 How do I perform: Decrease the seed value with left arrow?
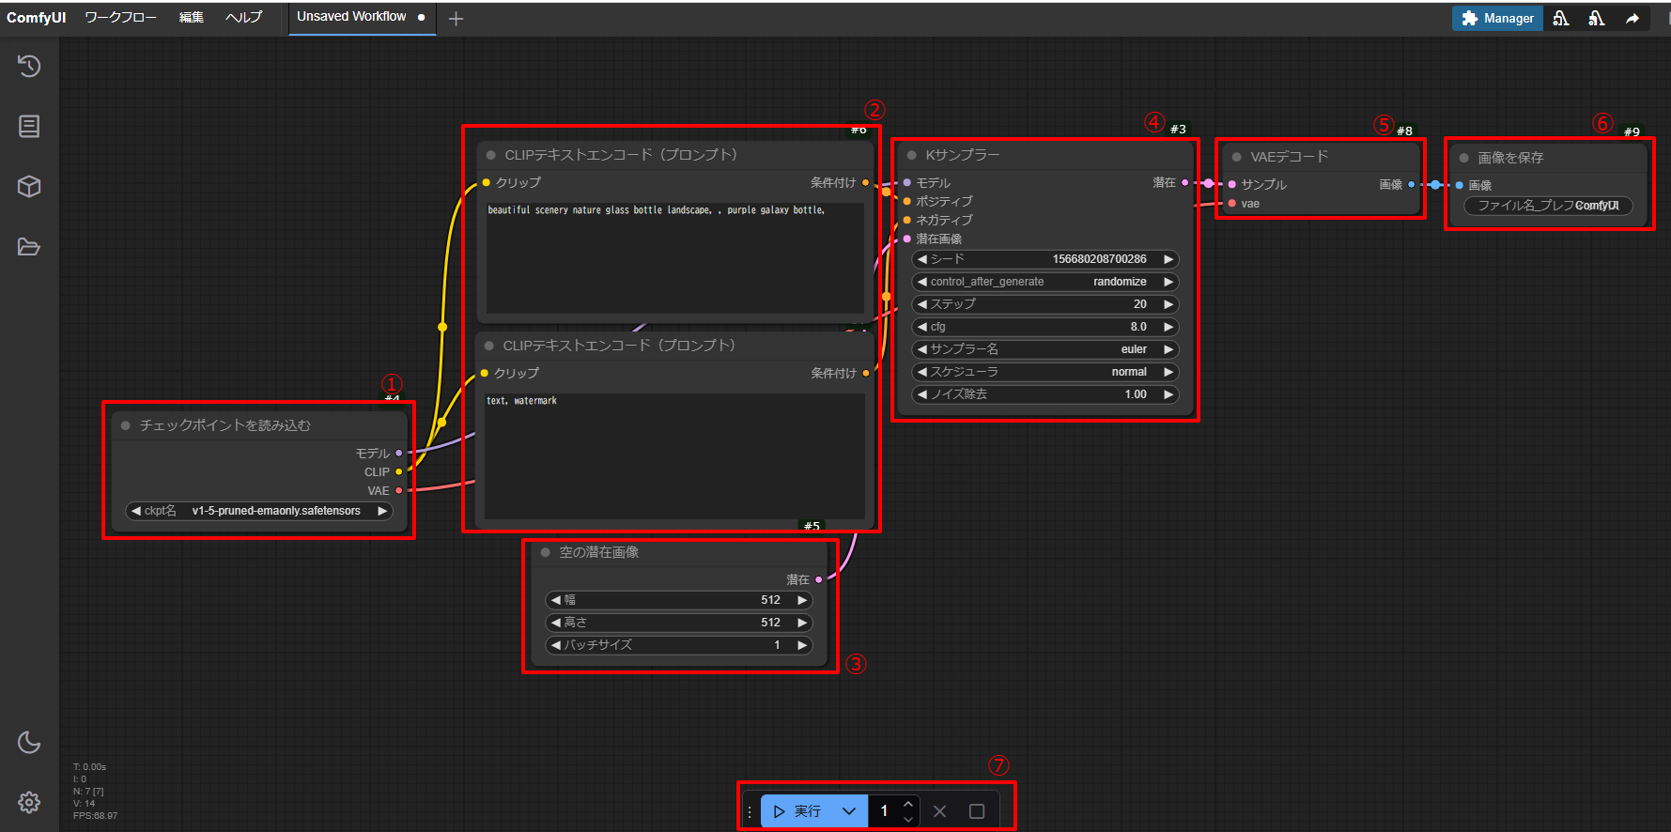922,259
